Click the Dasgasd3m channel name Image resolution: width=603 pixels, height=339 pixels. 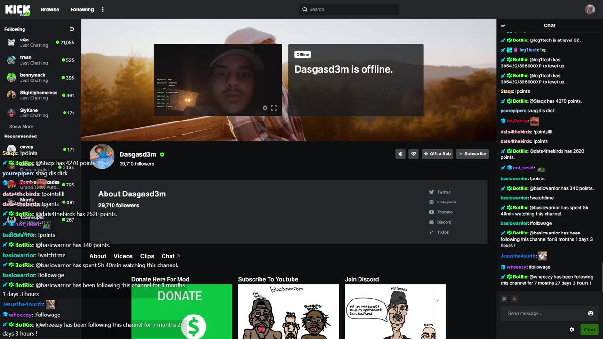138,154
